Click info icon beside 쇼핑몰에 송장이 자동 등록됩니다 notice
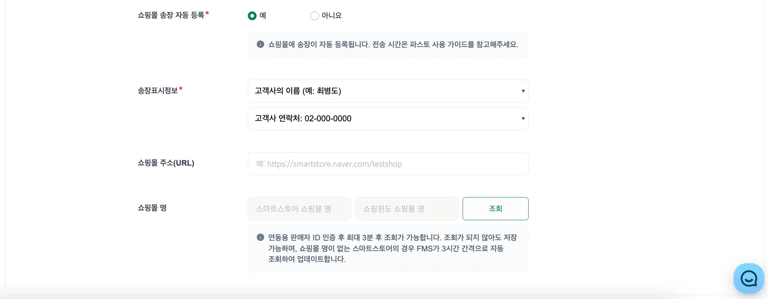768x299 pixels. click(x=260, y=44)
